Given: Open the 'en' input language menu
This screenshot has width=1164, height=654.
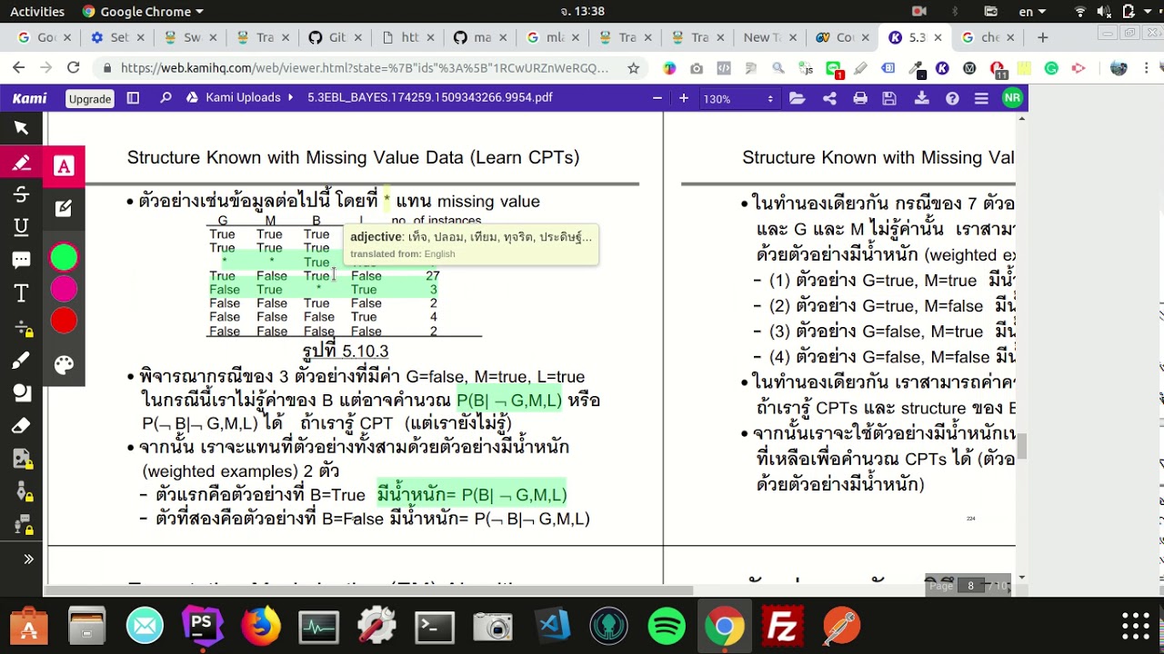Looking at the screenshot, I should 1031,11.
